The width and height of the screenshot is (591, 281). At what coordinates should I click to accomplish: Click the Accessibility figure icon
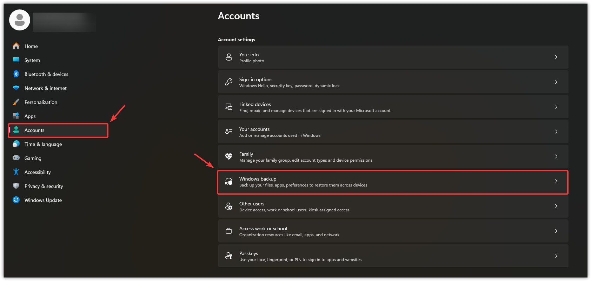[16, 172]
